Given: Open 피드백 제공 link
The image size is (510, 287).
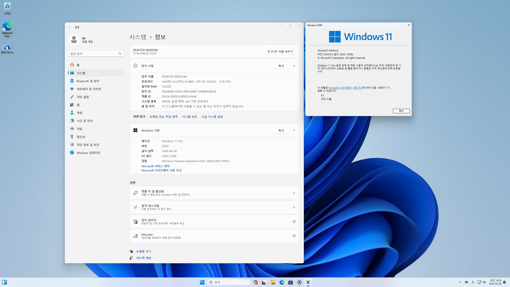Looking at the screenshot, I should tap(144, 258).
